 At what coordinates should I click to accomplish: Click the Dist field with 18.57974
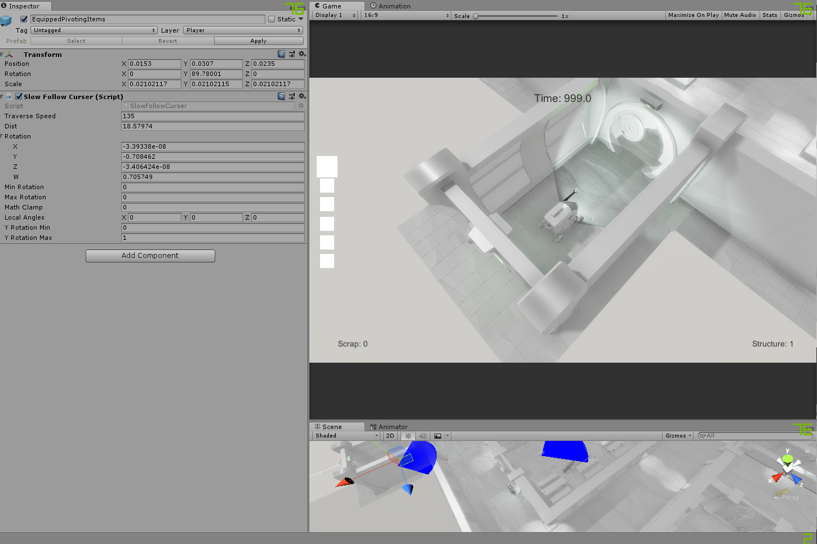coord(213,126)
